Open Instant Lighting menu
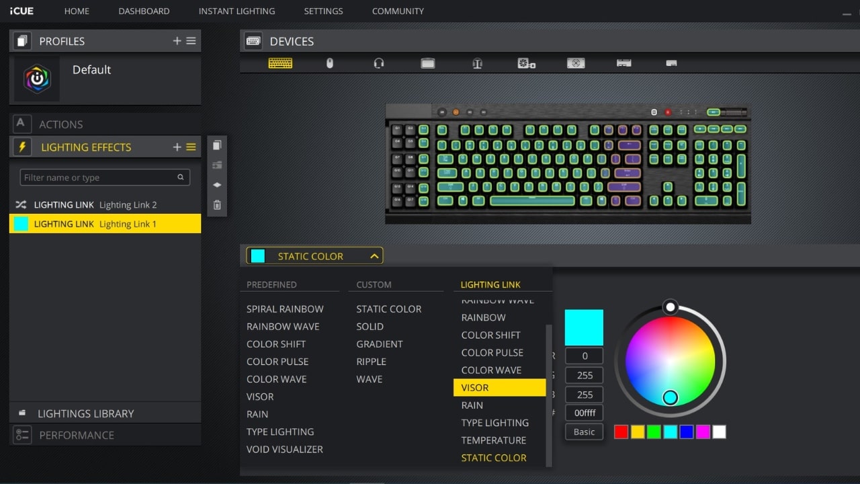This screenshot has height=484, width=860. coord(236,11)
